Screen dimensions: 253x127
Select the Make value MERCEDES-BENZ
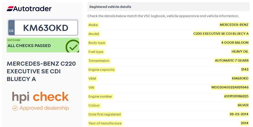coord(234,25)
